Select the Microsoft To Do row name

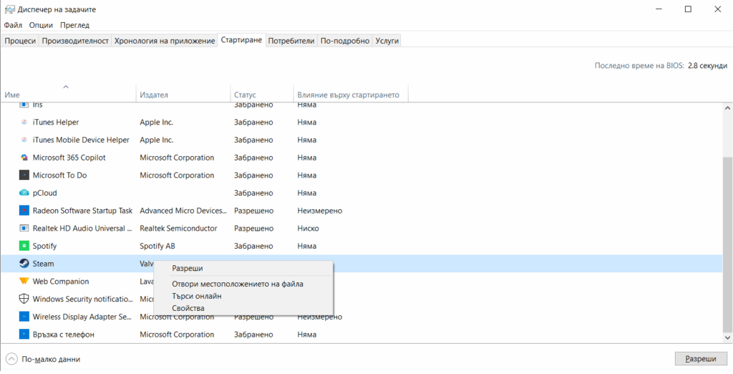pyautogui.click(x=60, y=175)
